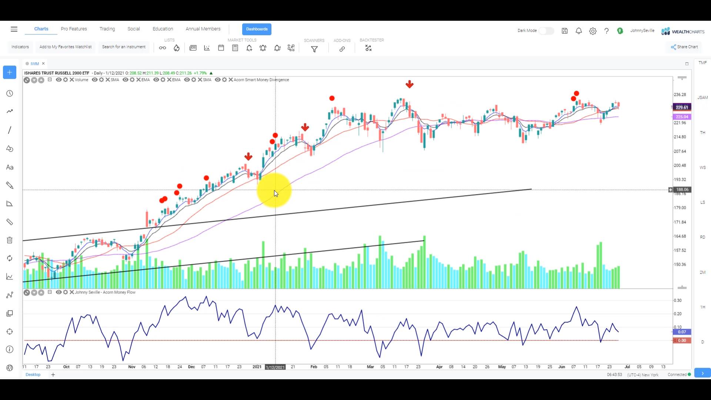The height and width of the screenshot is (400, 711).
Task: Select the shapes drawing tool
Action: click(x=10, y=149)
